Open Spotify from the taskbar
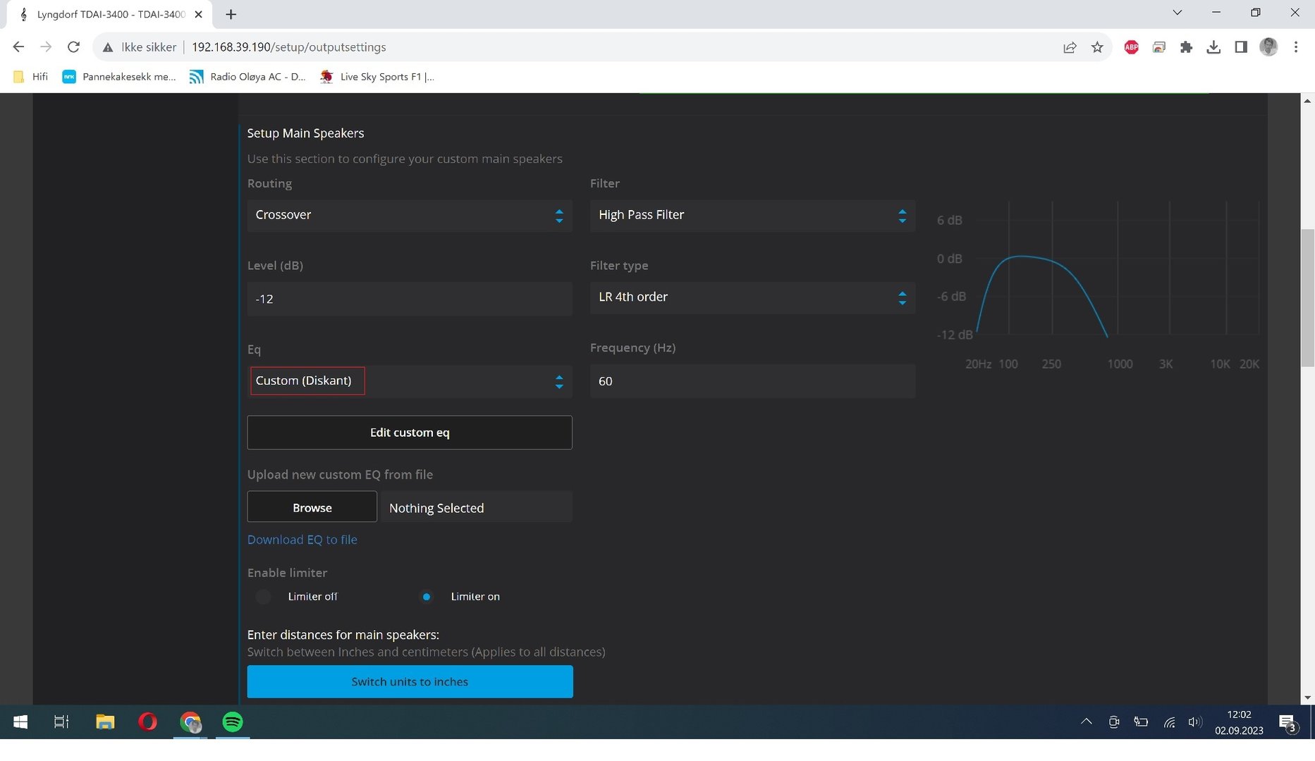Screen dimensions: 1315x761 pyautogui.click(x=233, y=722)
